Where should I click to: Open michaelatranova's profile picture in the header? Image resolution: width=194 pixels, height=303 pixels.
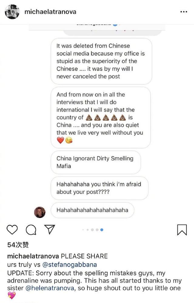12,12
